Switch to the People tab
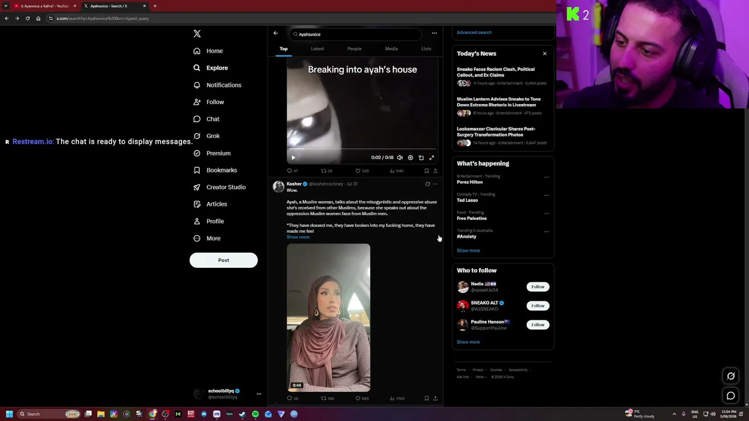 coord(355,49)
